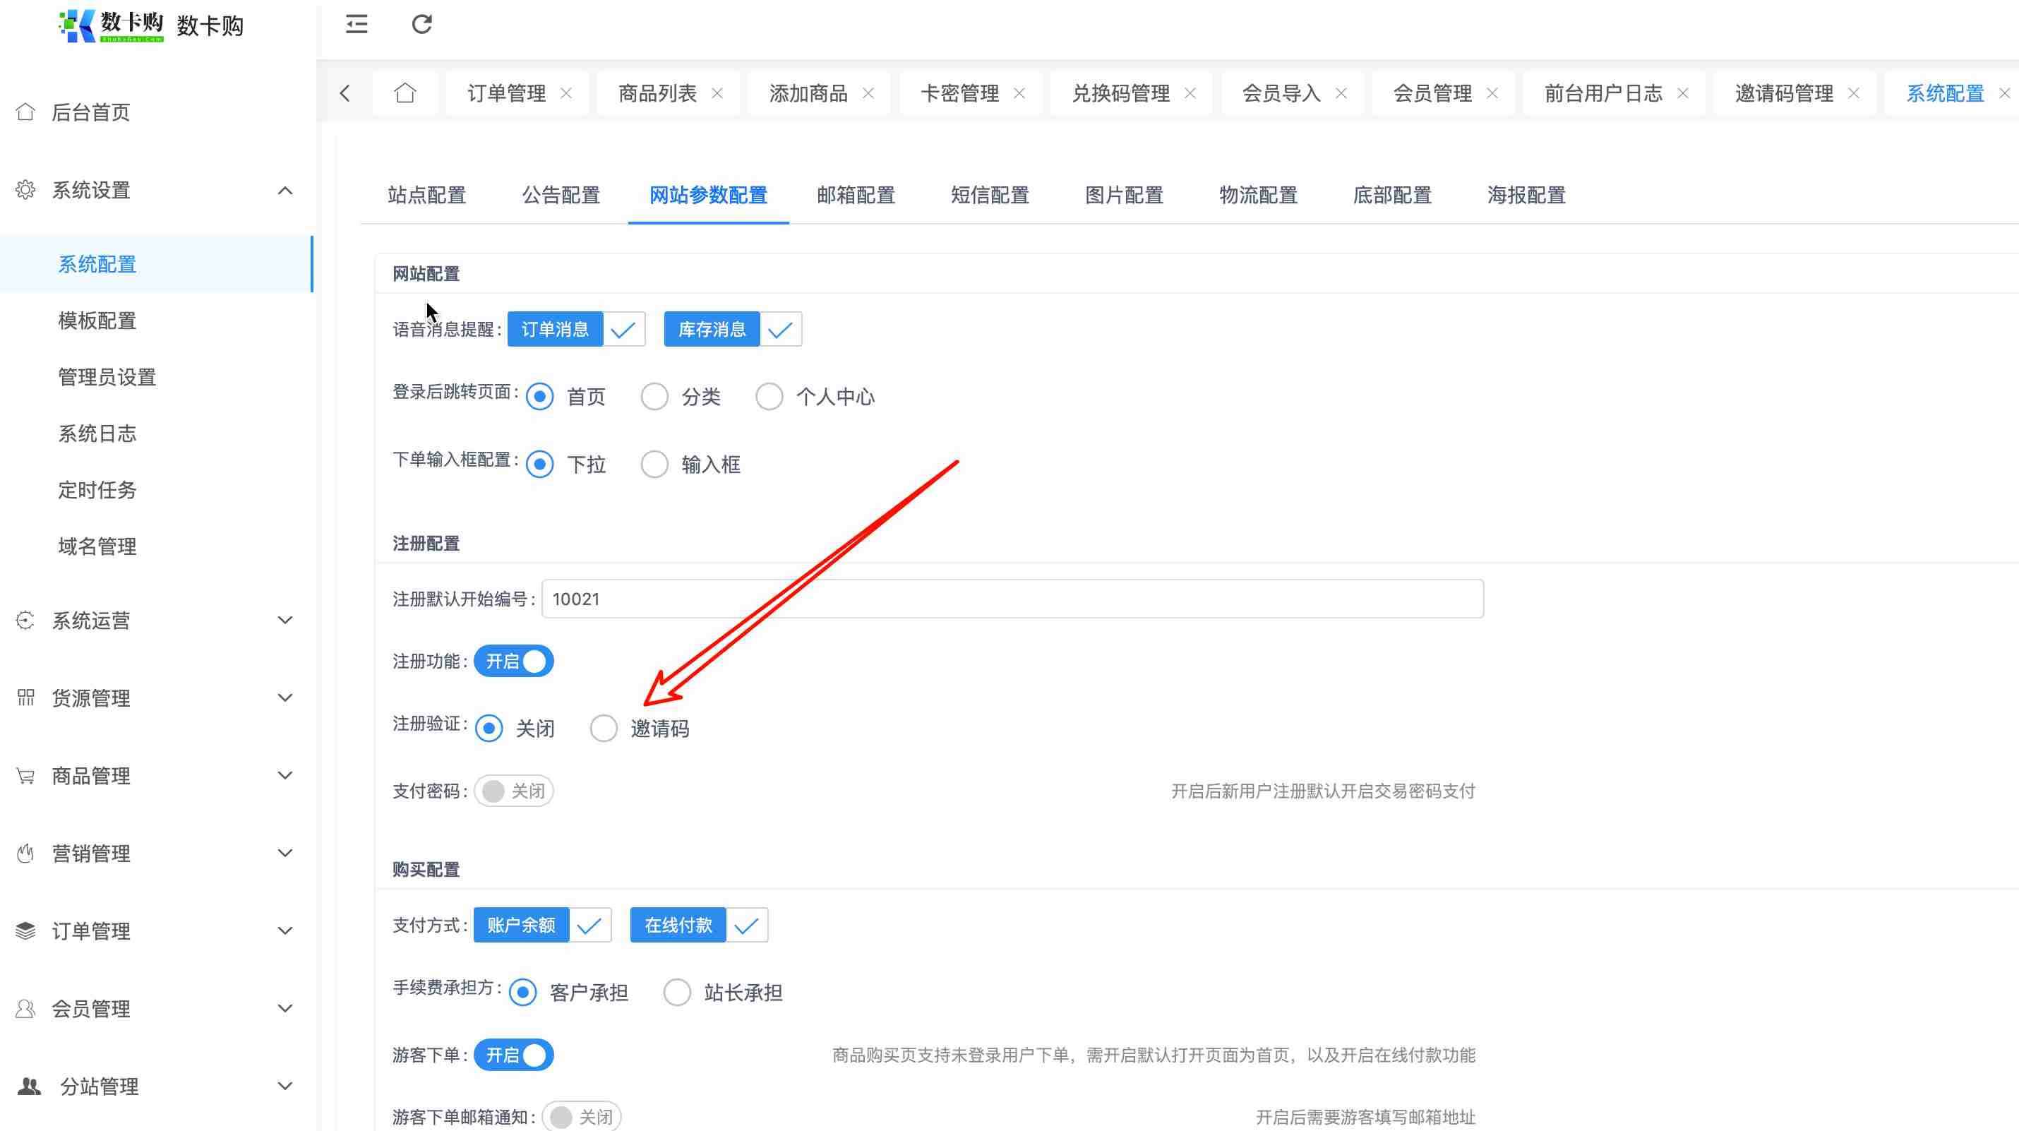Close the 卡密管理 tab
Viewport: 2019px width, 1131px height.
click(1019, 93)
